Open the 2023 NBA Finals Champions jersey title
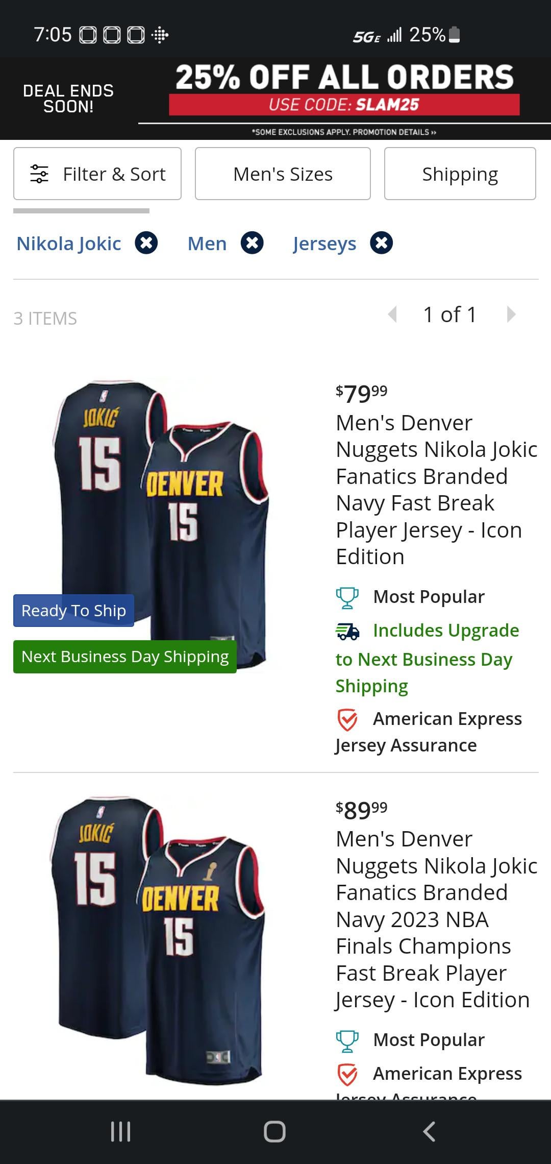The width and height of the screenshot is (551, 1164). tap(436, 919)
